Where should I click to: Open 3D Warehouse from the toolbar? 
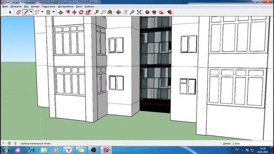coord(147,12)
